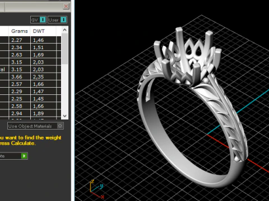
Task: Select the 1,69 DWT cell
Action: pyautogui.click(x=43, y=55)
